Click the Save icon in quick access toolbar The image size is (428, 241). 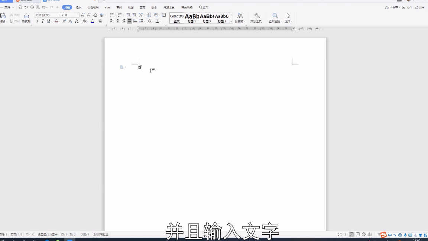point(20,7)
